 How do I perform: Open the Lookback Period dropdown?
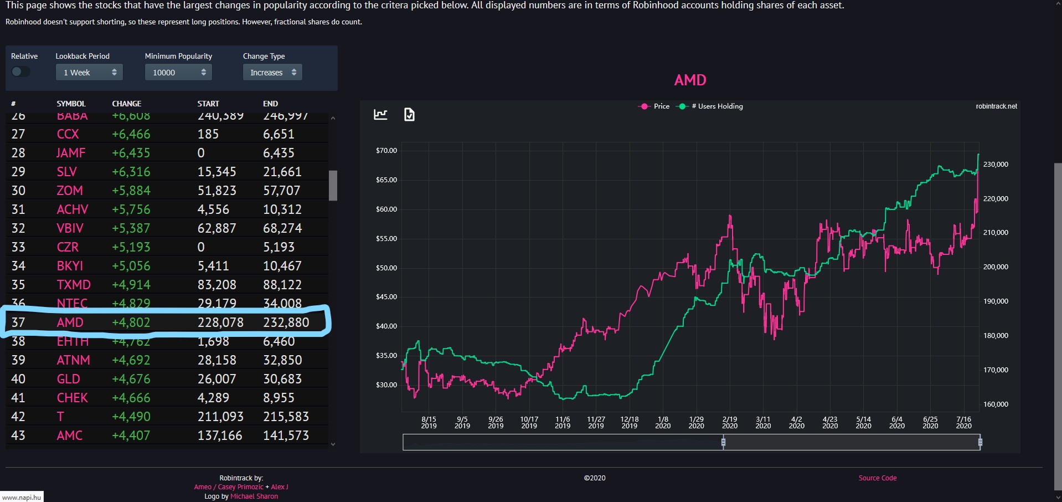coord(89,73)
